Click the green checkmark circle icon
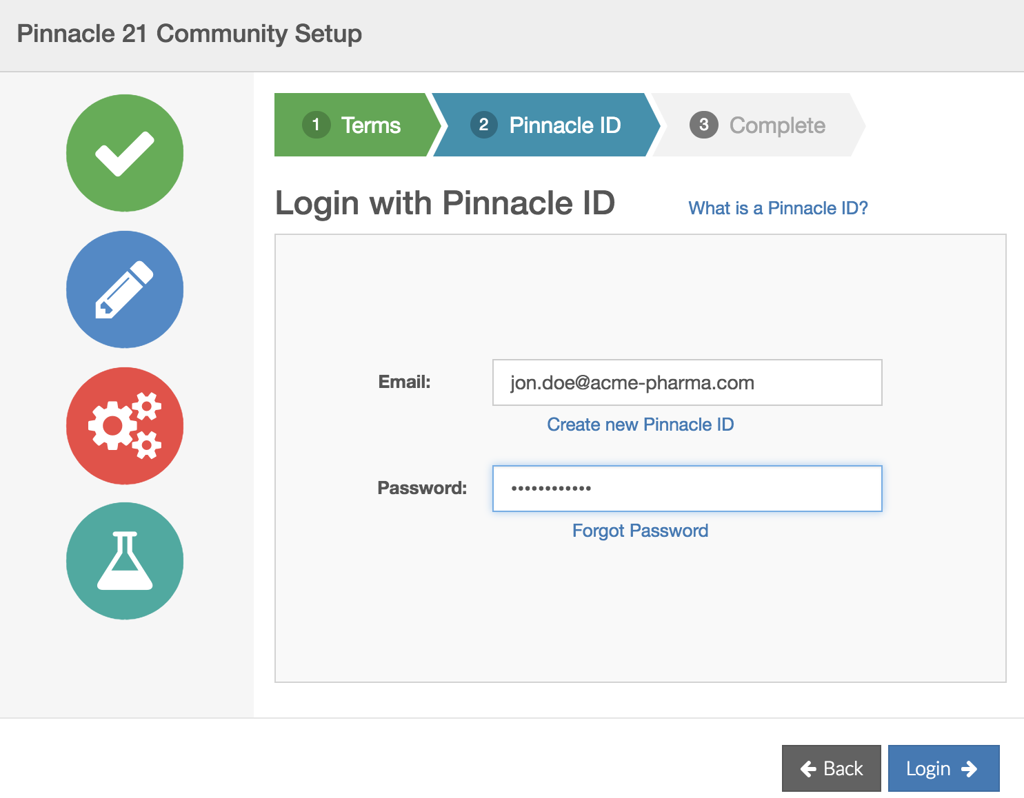Screen dimensions: 1024x798 point(125,153)
